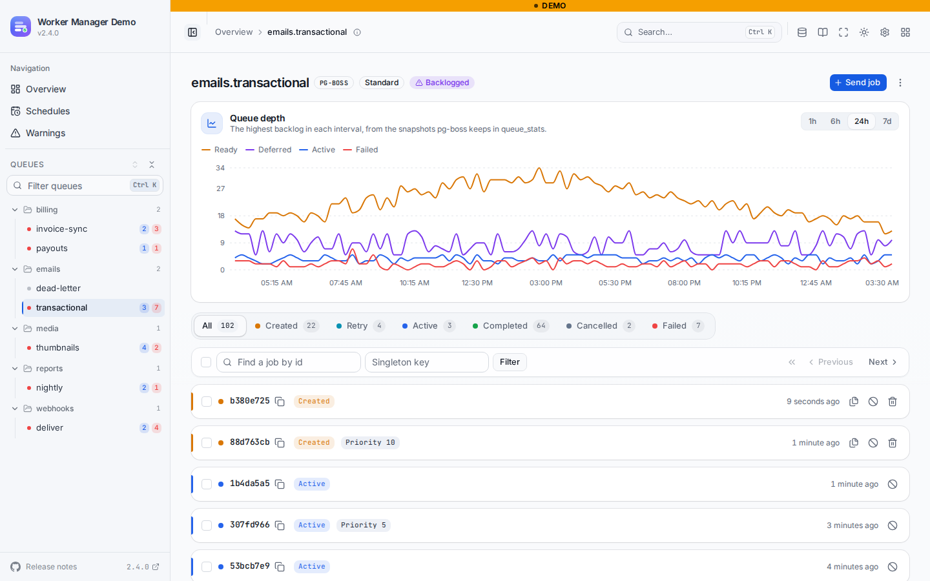Mark the checkbox for job 1b4da5a5

(207, 484)
